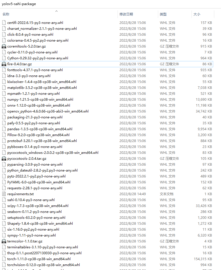
Task: Click the certifi whl file icon
Action: 4,23
